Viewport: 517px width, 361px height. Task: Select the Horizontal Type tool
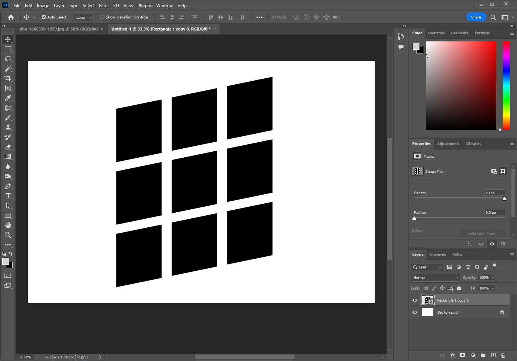[8, 196]
